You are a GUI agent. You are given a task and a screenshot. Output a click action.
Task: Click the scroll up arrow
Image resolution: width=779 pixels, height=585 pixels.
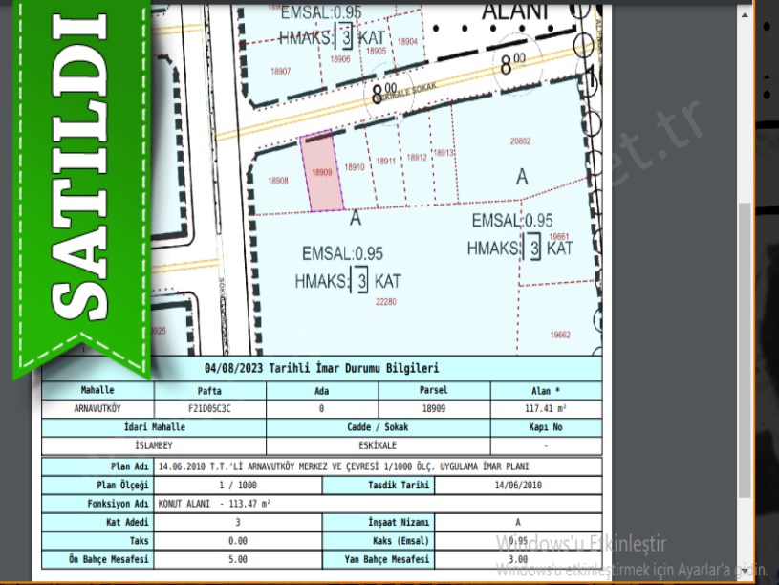pos(745,17)
